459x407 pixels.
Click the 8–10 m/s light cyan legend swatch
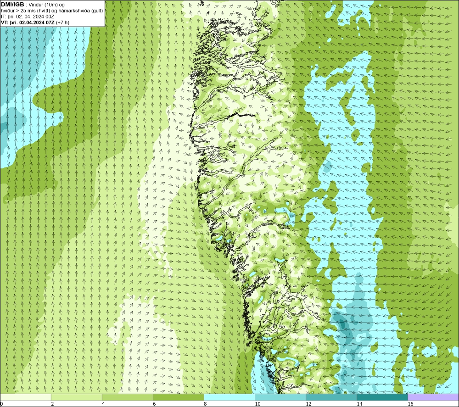tap(229, 397)
